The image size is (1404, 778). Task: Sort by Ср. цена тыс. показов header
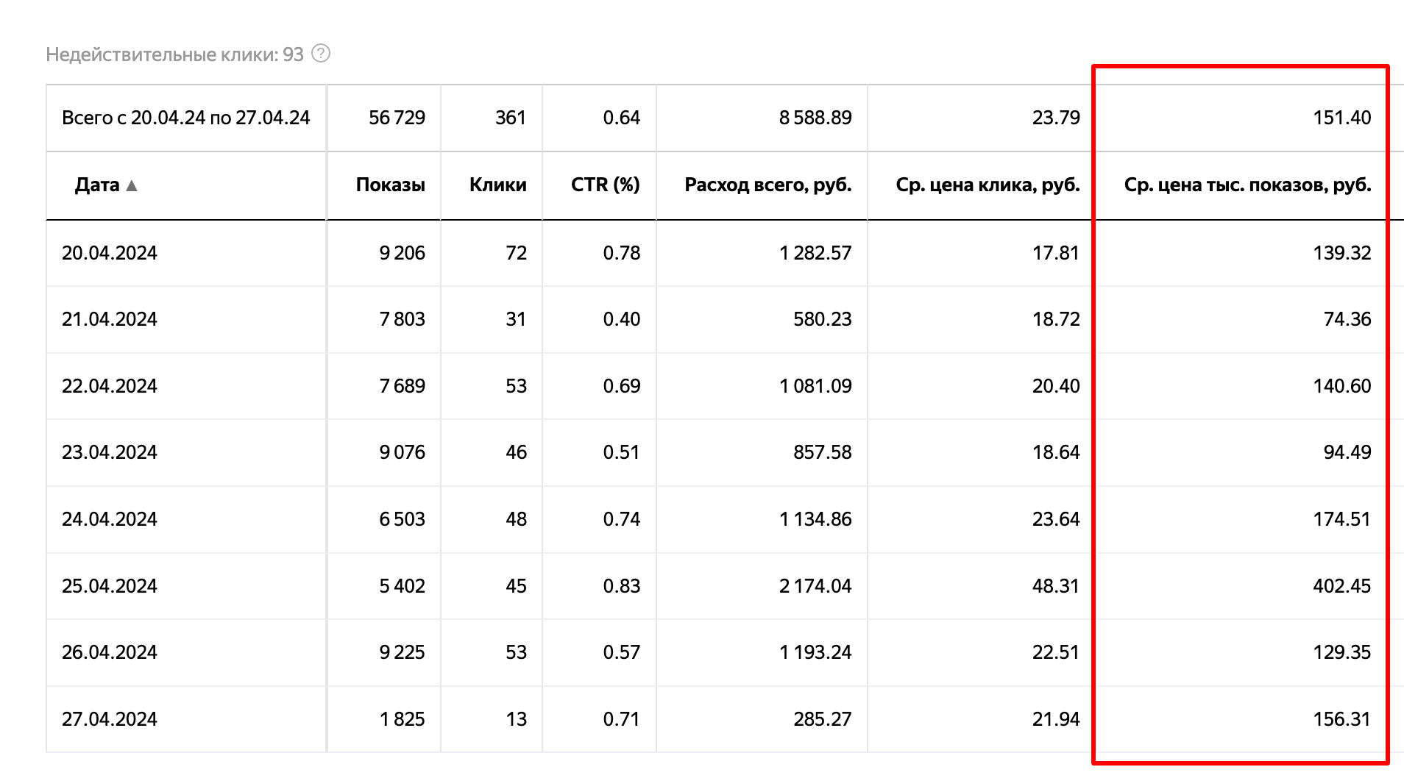[x=1247, y=185]
